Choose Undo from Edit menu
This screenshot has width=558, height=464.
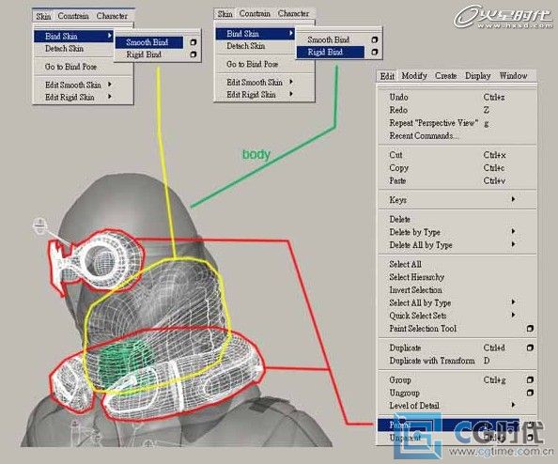398,97
